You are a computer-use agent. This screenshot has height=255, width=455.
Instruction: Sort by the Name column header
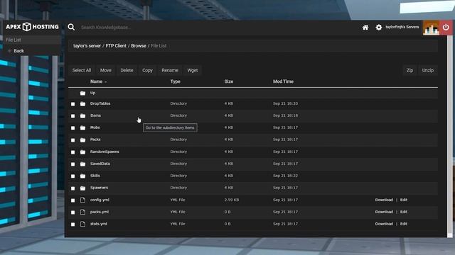[x=97, y=81]
